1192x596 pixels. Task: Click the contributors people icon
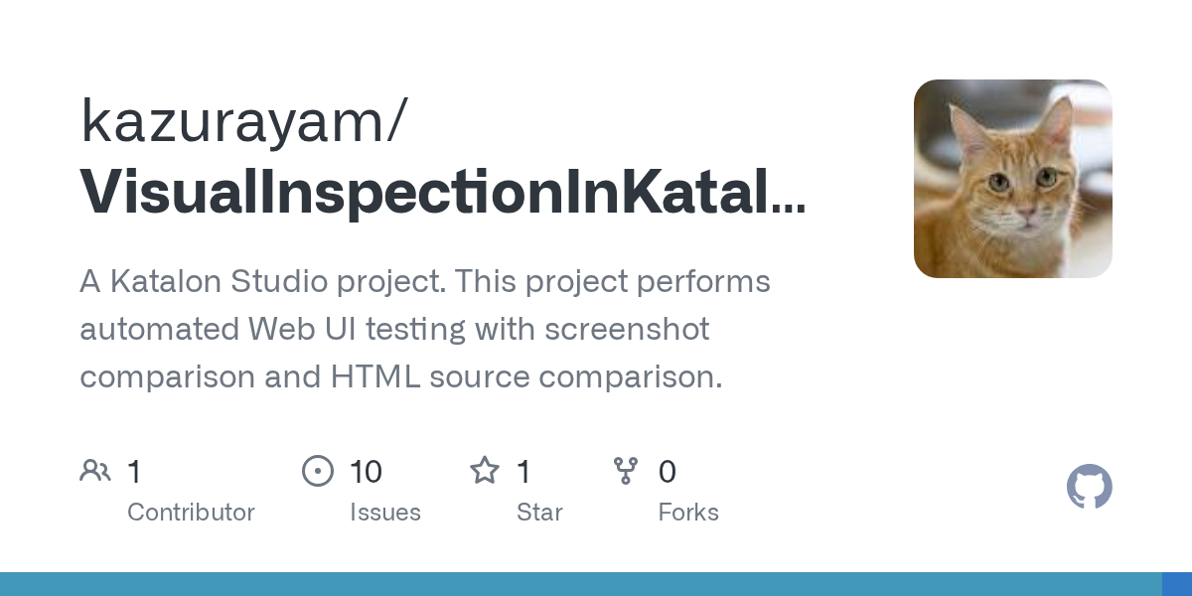(95, 471)
